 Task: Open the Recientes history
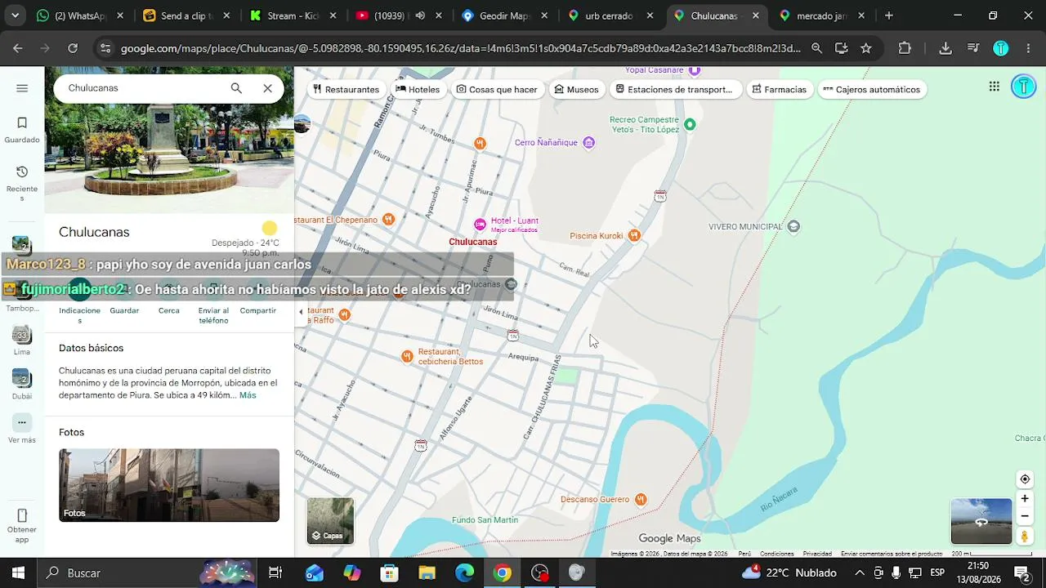coord(22,183)
